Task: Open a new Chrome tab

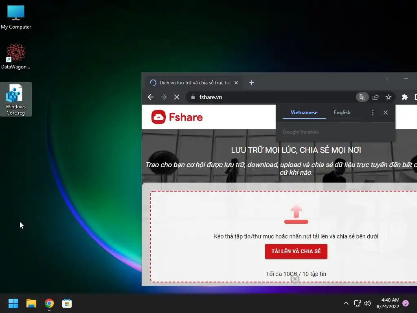Action: point(252,83)
